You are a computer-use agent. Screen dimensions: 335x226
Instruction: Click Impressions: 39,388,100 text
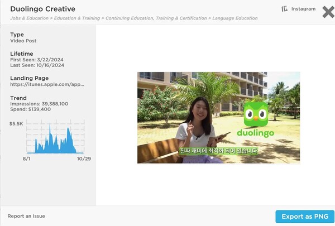(39, 104)
